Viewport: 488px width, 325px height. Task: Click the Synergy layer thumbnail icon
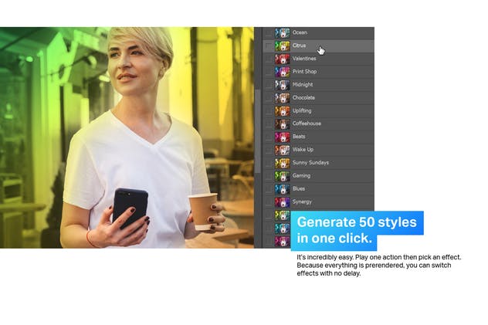(x=283, y=202)
